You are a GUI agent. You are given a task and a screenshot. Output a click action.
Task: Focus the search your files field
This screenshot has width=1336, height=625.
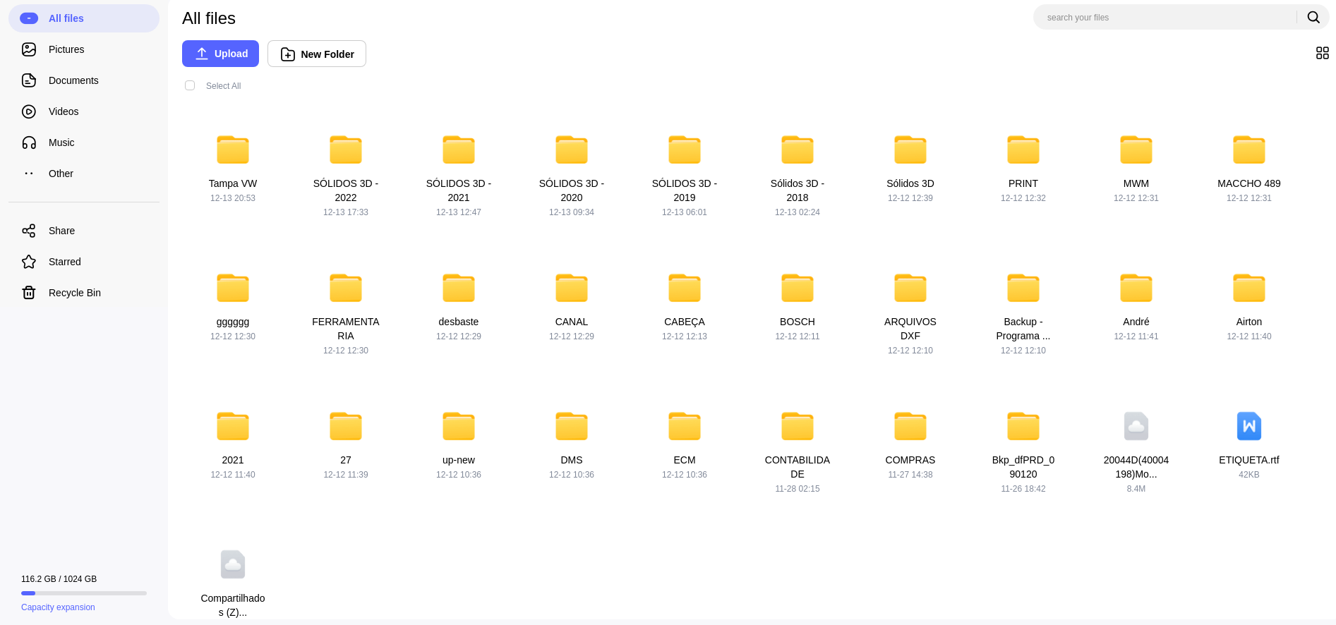click(1168, 17)
